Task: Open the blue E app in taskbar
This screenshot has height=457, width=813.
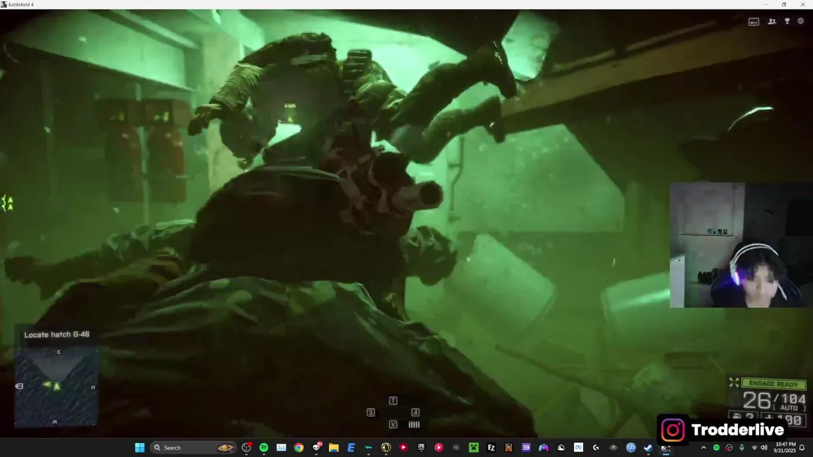Action: coord(351,447)
